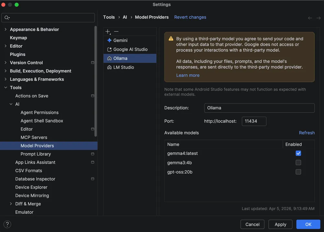
Task: Click the minus icon to remove provider
Action: (x=116, y=31)
